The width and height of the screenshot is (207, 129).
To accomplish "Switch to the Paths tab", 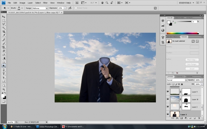I will point(189,77).
